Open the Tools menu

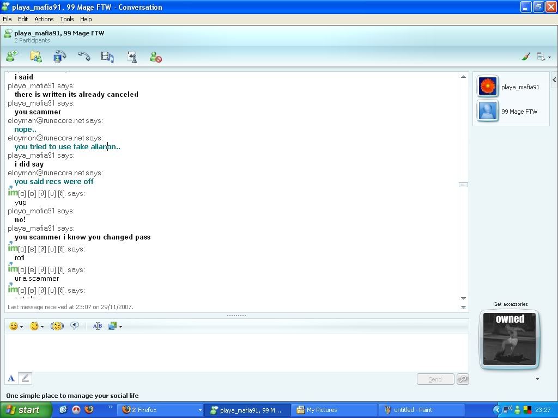(x=67, y=19)
